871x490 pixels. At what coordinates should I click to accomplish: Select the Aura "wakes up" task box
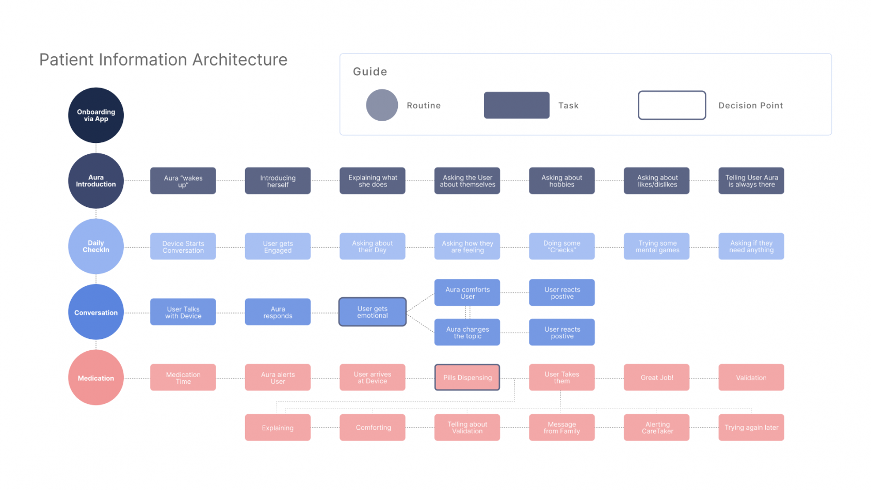pyautogui.click(x=183, y=181)
